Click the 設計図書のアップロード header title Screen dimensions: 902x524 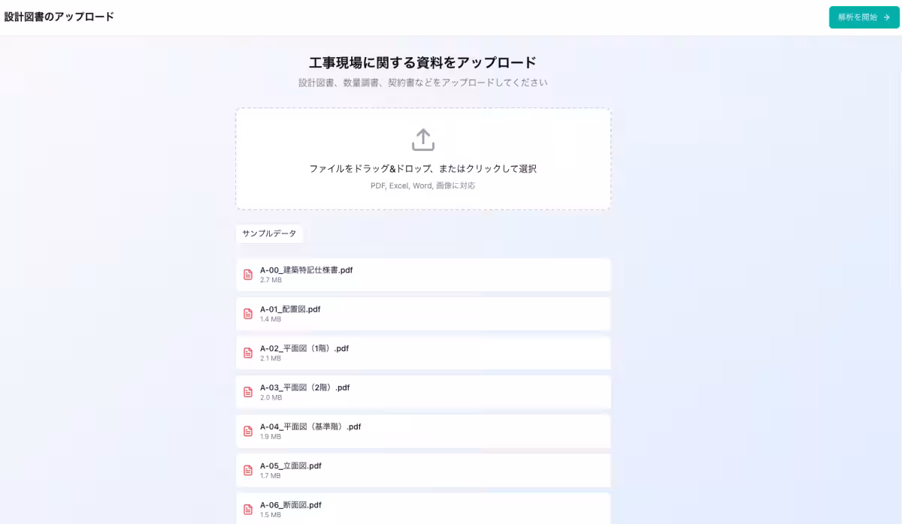59,17
